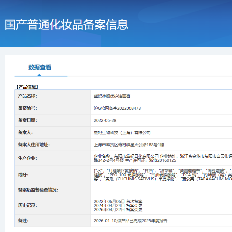Select the 【产品信息】 section heading
Viewport: 232px width, 232px height.
pyautogui.click(x=27, y=87)
